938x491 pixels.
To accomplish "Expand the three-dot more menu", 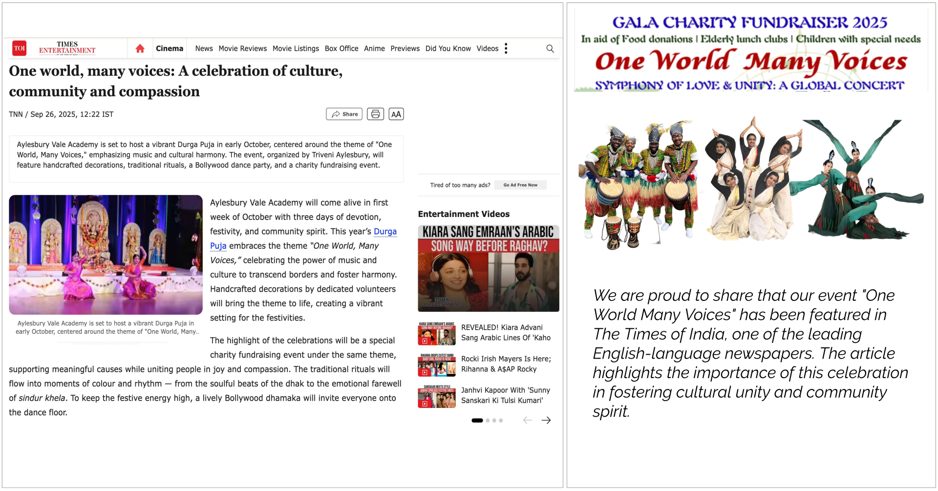I will coord(506,48).
